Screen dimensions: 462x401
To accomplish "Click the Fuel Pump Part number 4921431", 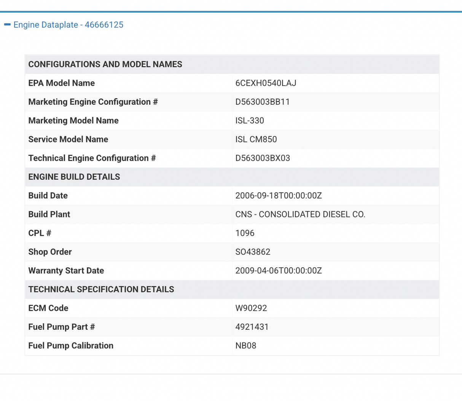I will [252, 327].
